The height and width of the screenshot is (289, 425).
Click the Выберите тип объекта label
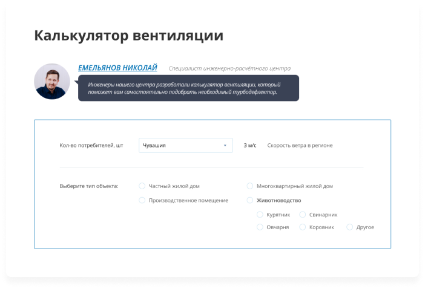tap(89, 186)
